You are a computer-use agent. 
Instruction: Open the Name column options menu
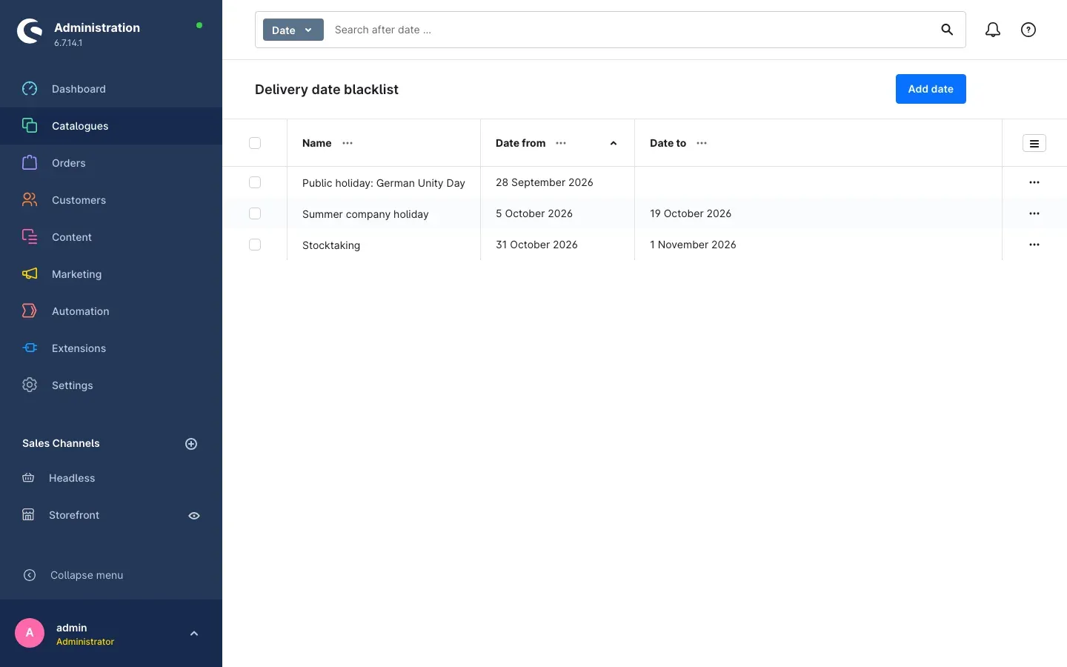tap(348, 143)
